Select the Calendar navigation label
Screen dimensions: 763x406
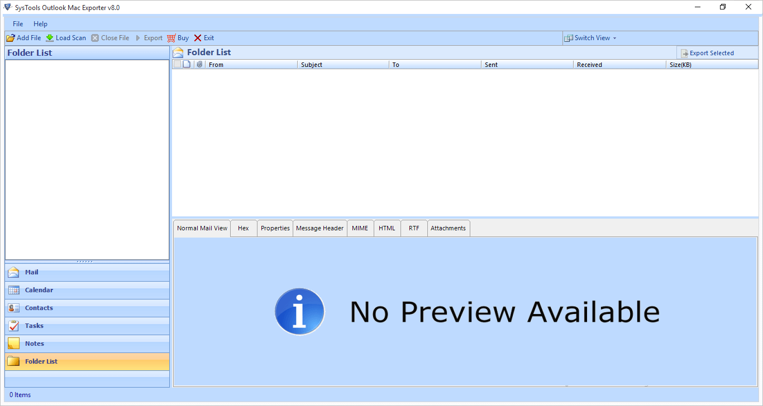click(39, 290)
